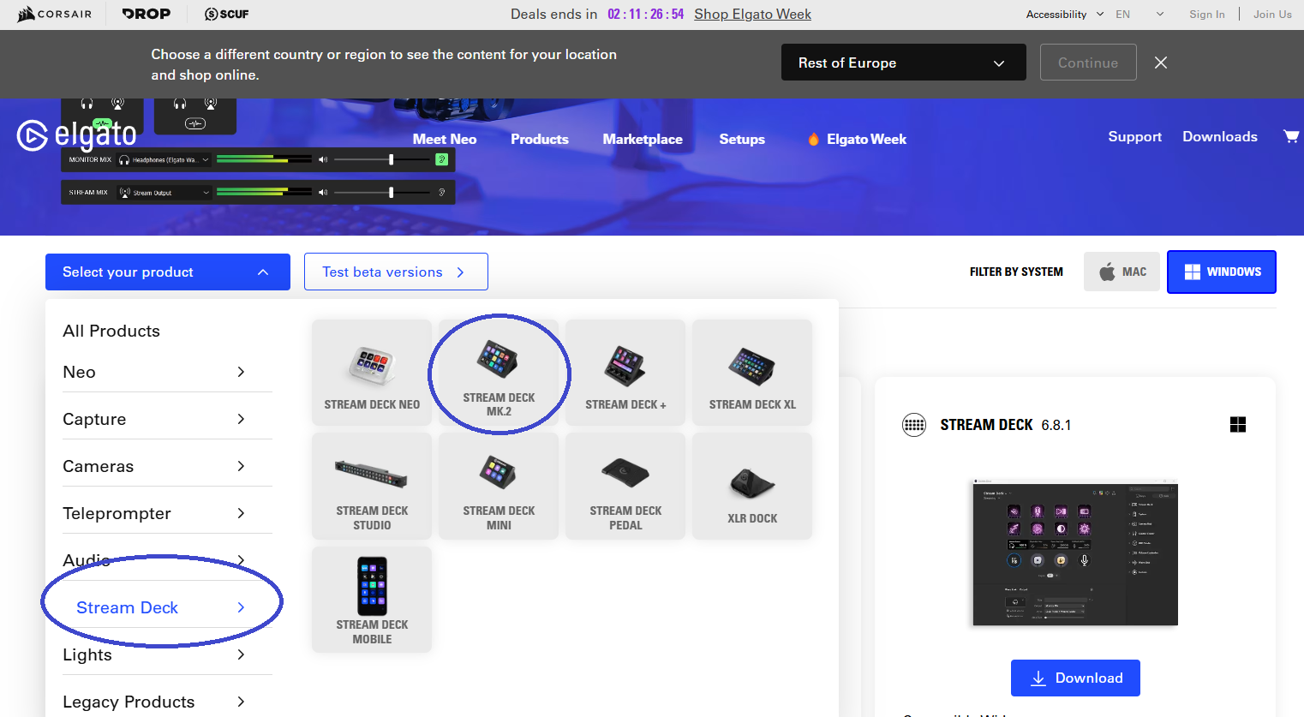
Task: Go to the Downloads page
Action: (1220, 136)
